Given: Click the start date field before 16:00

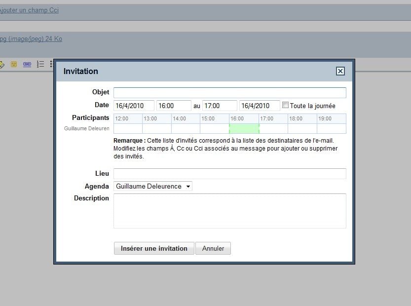Looking at the screenshot, I should [x=134, y=106].
